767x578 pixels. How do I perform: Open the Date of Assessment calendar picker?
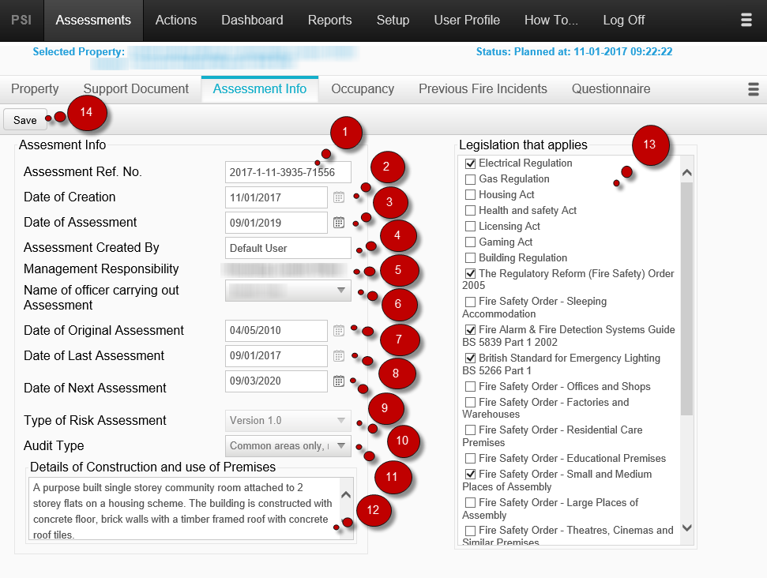(x=338, y=223)
